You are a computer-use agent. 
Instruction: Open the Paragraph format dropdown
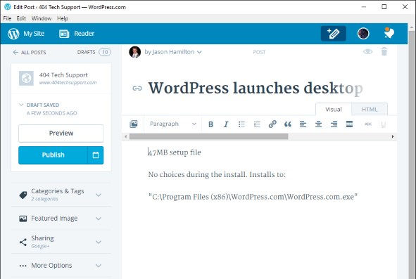click(x=173, y=124)
